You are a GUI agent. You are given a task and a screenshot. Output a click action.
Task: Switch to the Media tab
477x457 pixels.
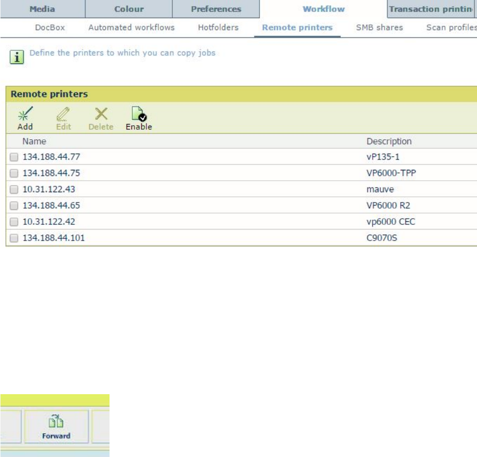click(x=42, y=9)
